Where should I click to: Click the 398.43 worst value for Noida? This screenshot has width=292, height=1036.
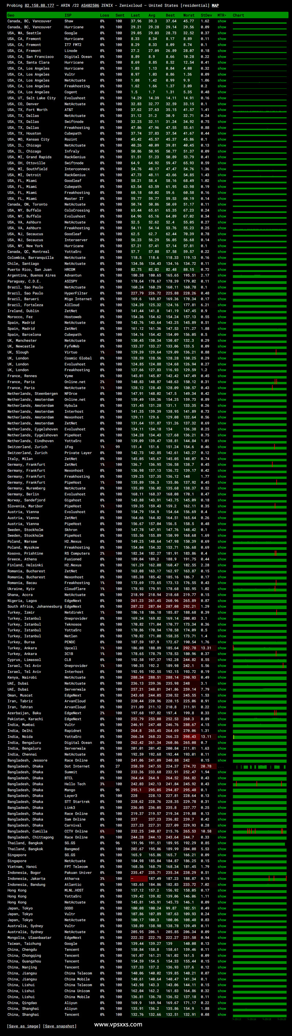tap(189, 737)
